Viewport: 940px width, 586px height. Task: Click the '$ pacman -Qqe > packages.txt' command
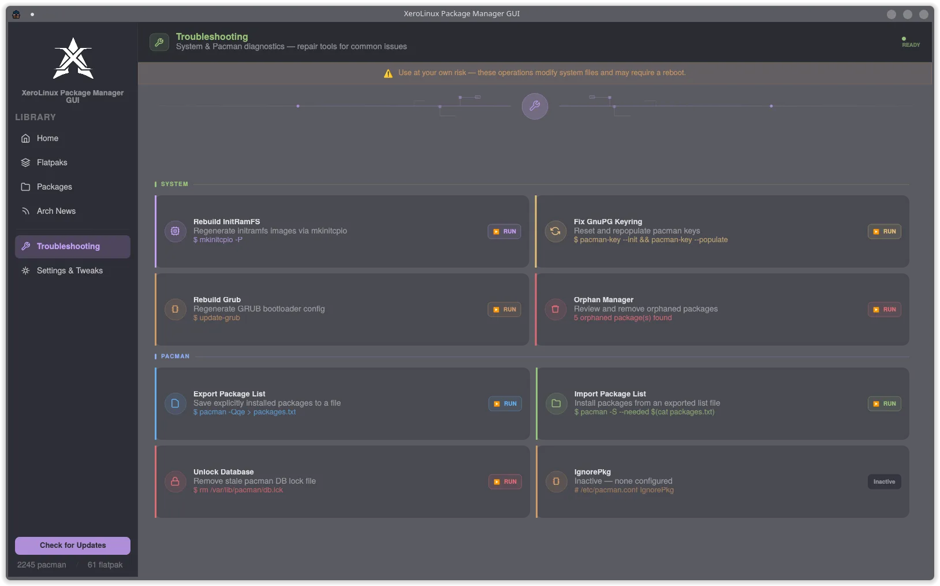[244, 412]
